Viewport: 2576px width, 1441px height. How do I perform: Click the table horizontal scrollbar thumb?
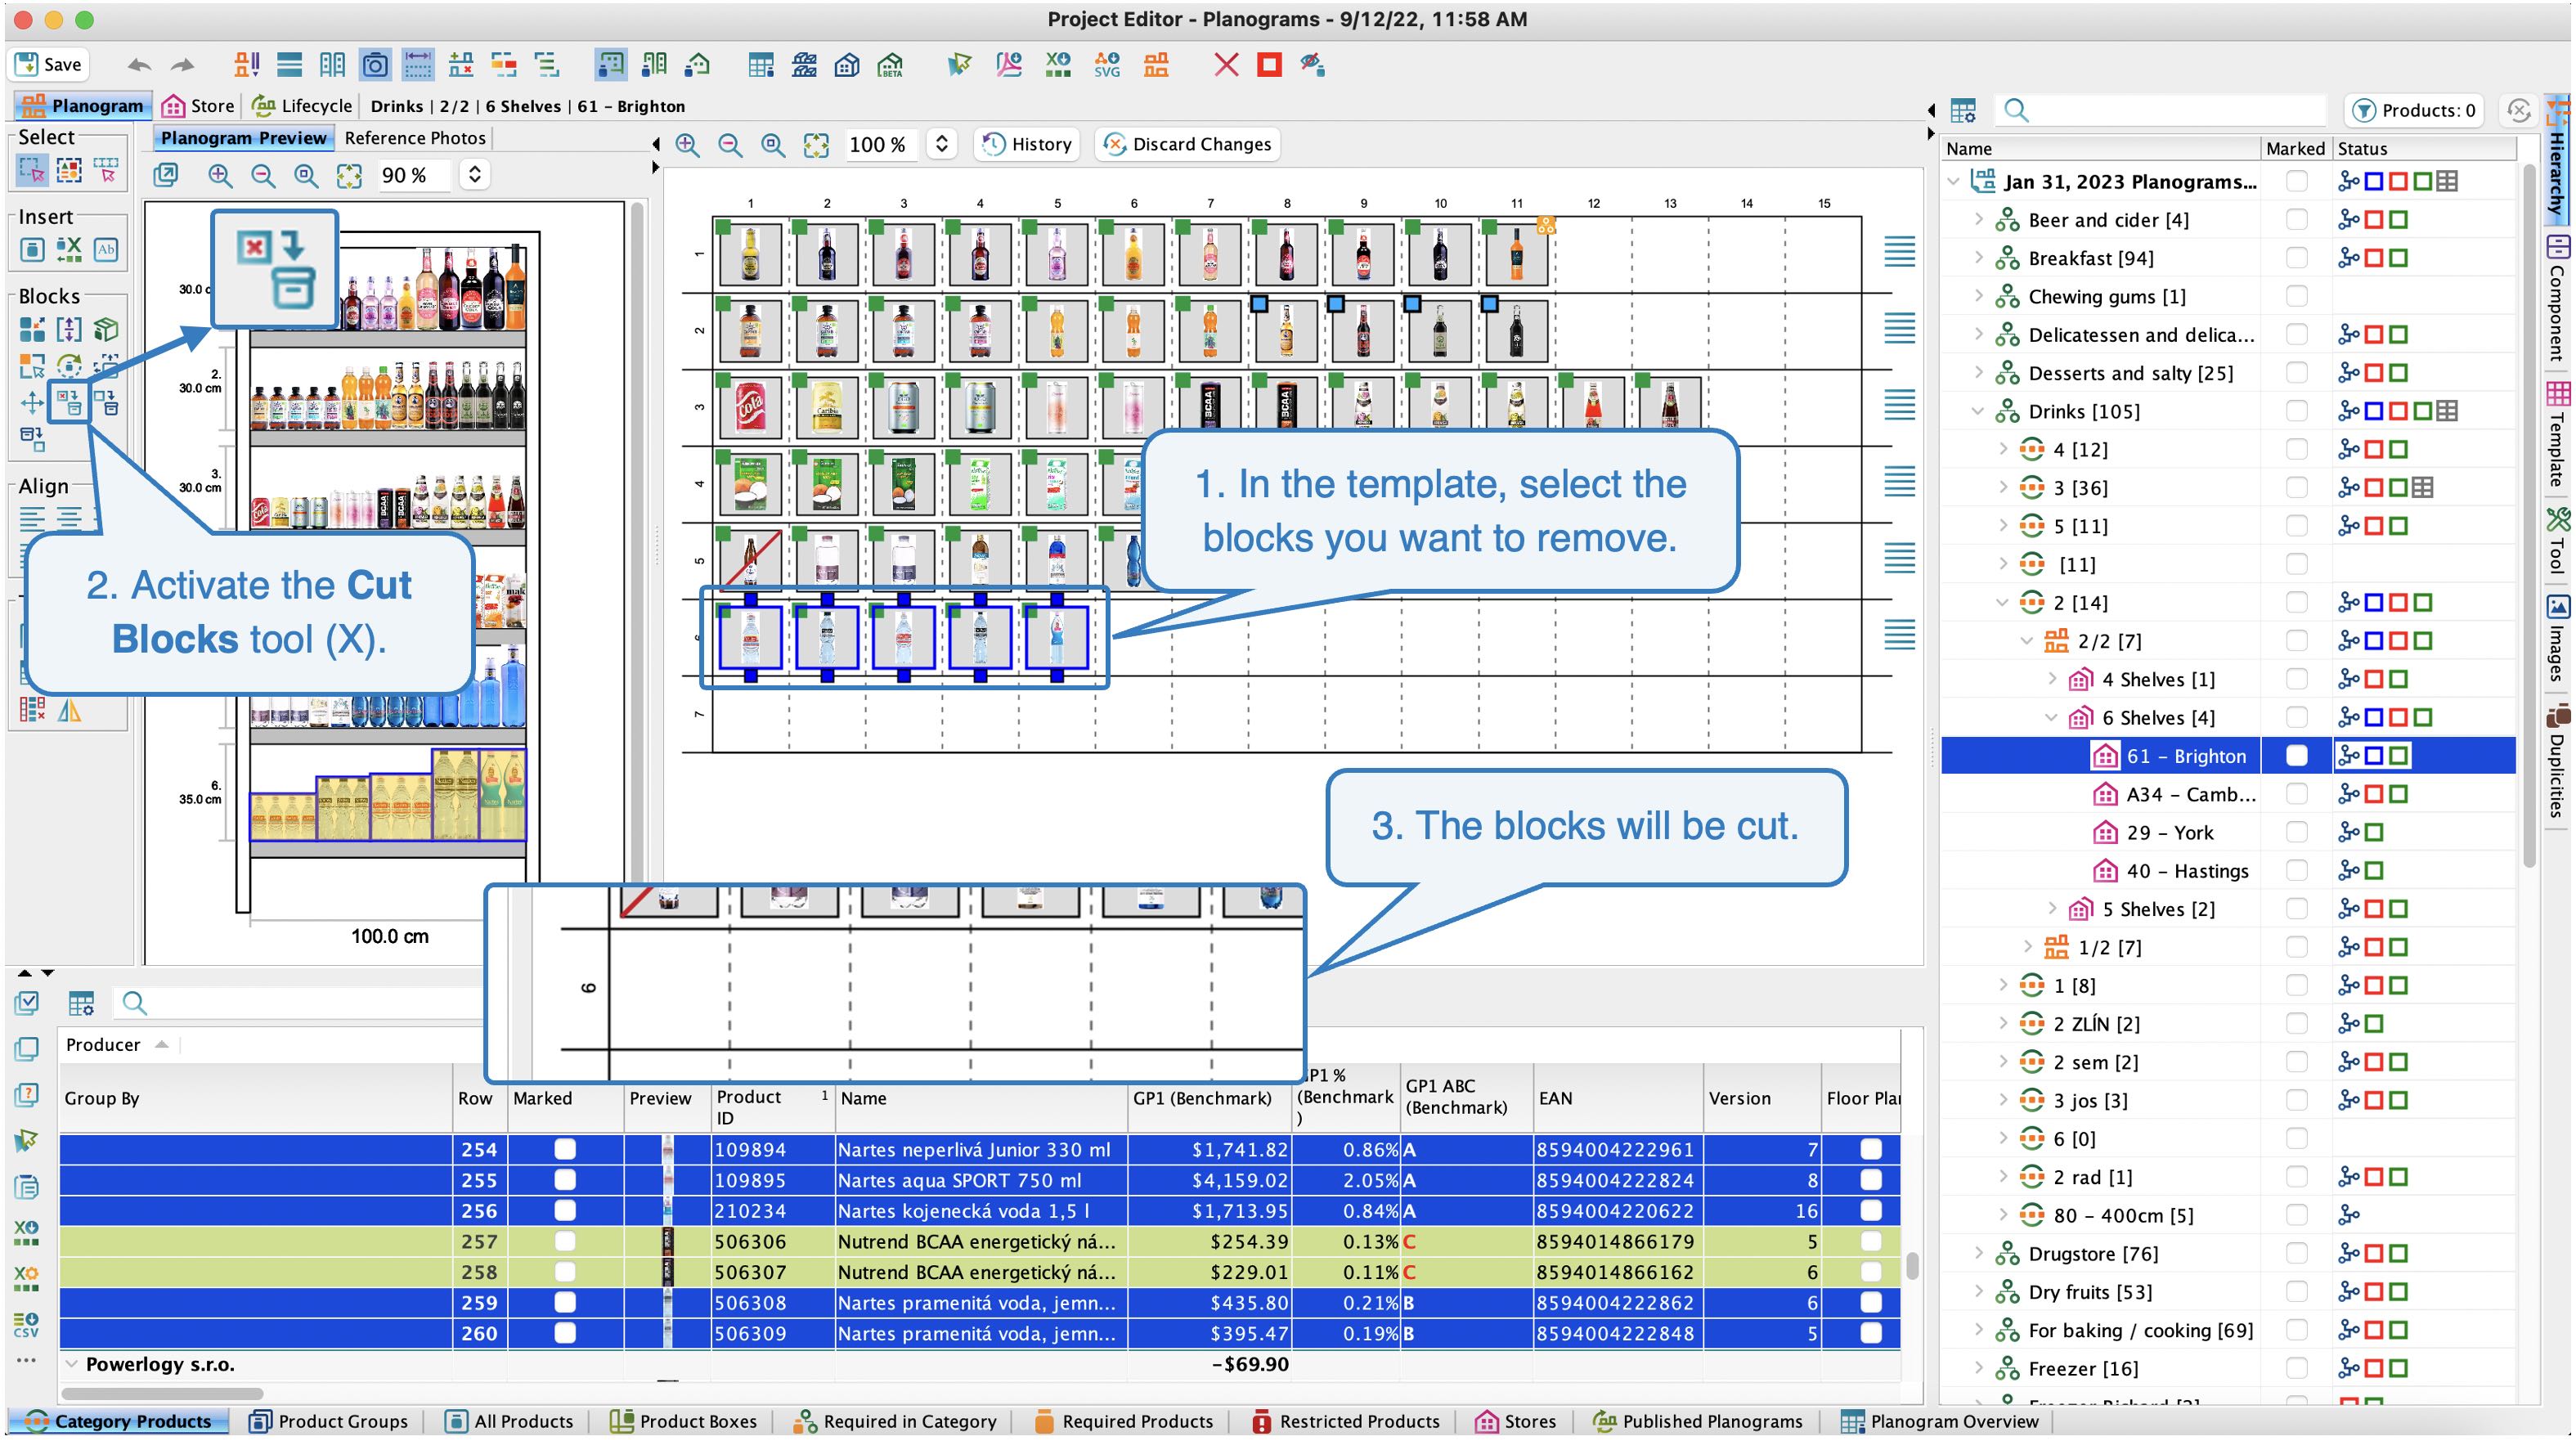(163, 1393)
